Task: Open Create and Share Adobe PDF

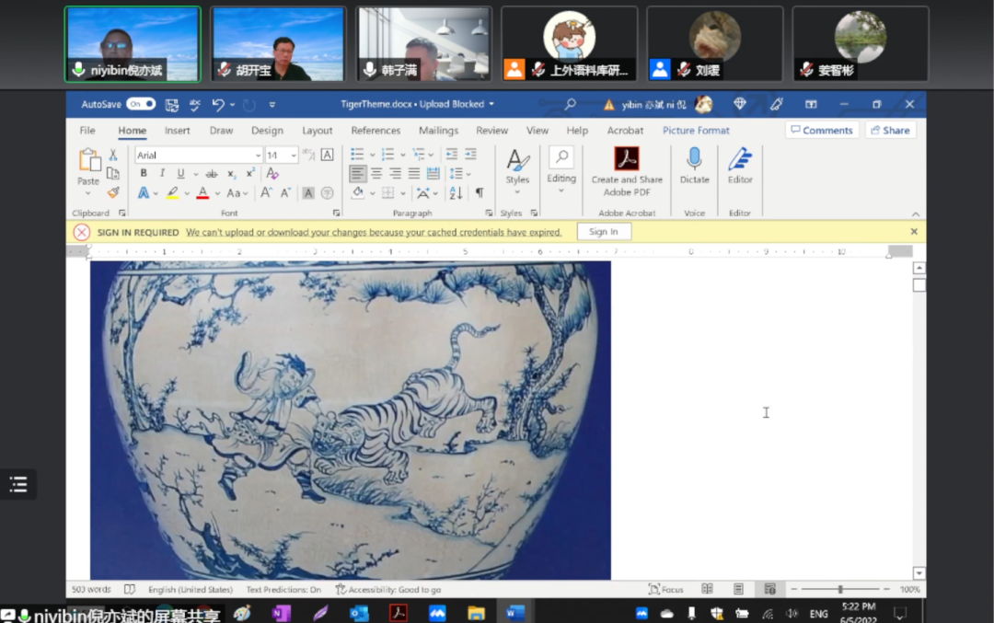Action: click(x=627, y=172)
